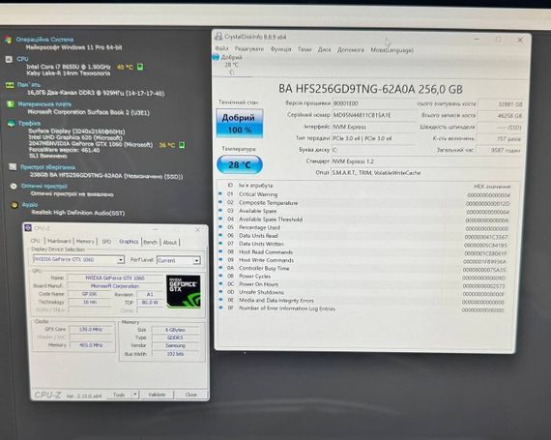551x440 pixels.
Task: Open the Теми menu in CrystalDiskInfo
Action: [304, 49]
